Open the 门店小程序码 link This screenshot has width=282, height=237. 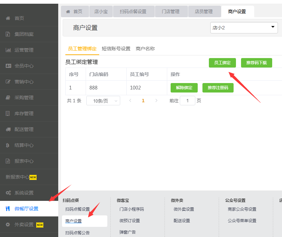[132, 209]
